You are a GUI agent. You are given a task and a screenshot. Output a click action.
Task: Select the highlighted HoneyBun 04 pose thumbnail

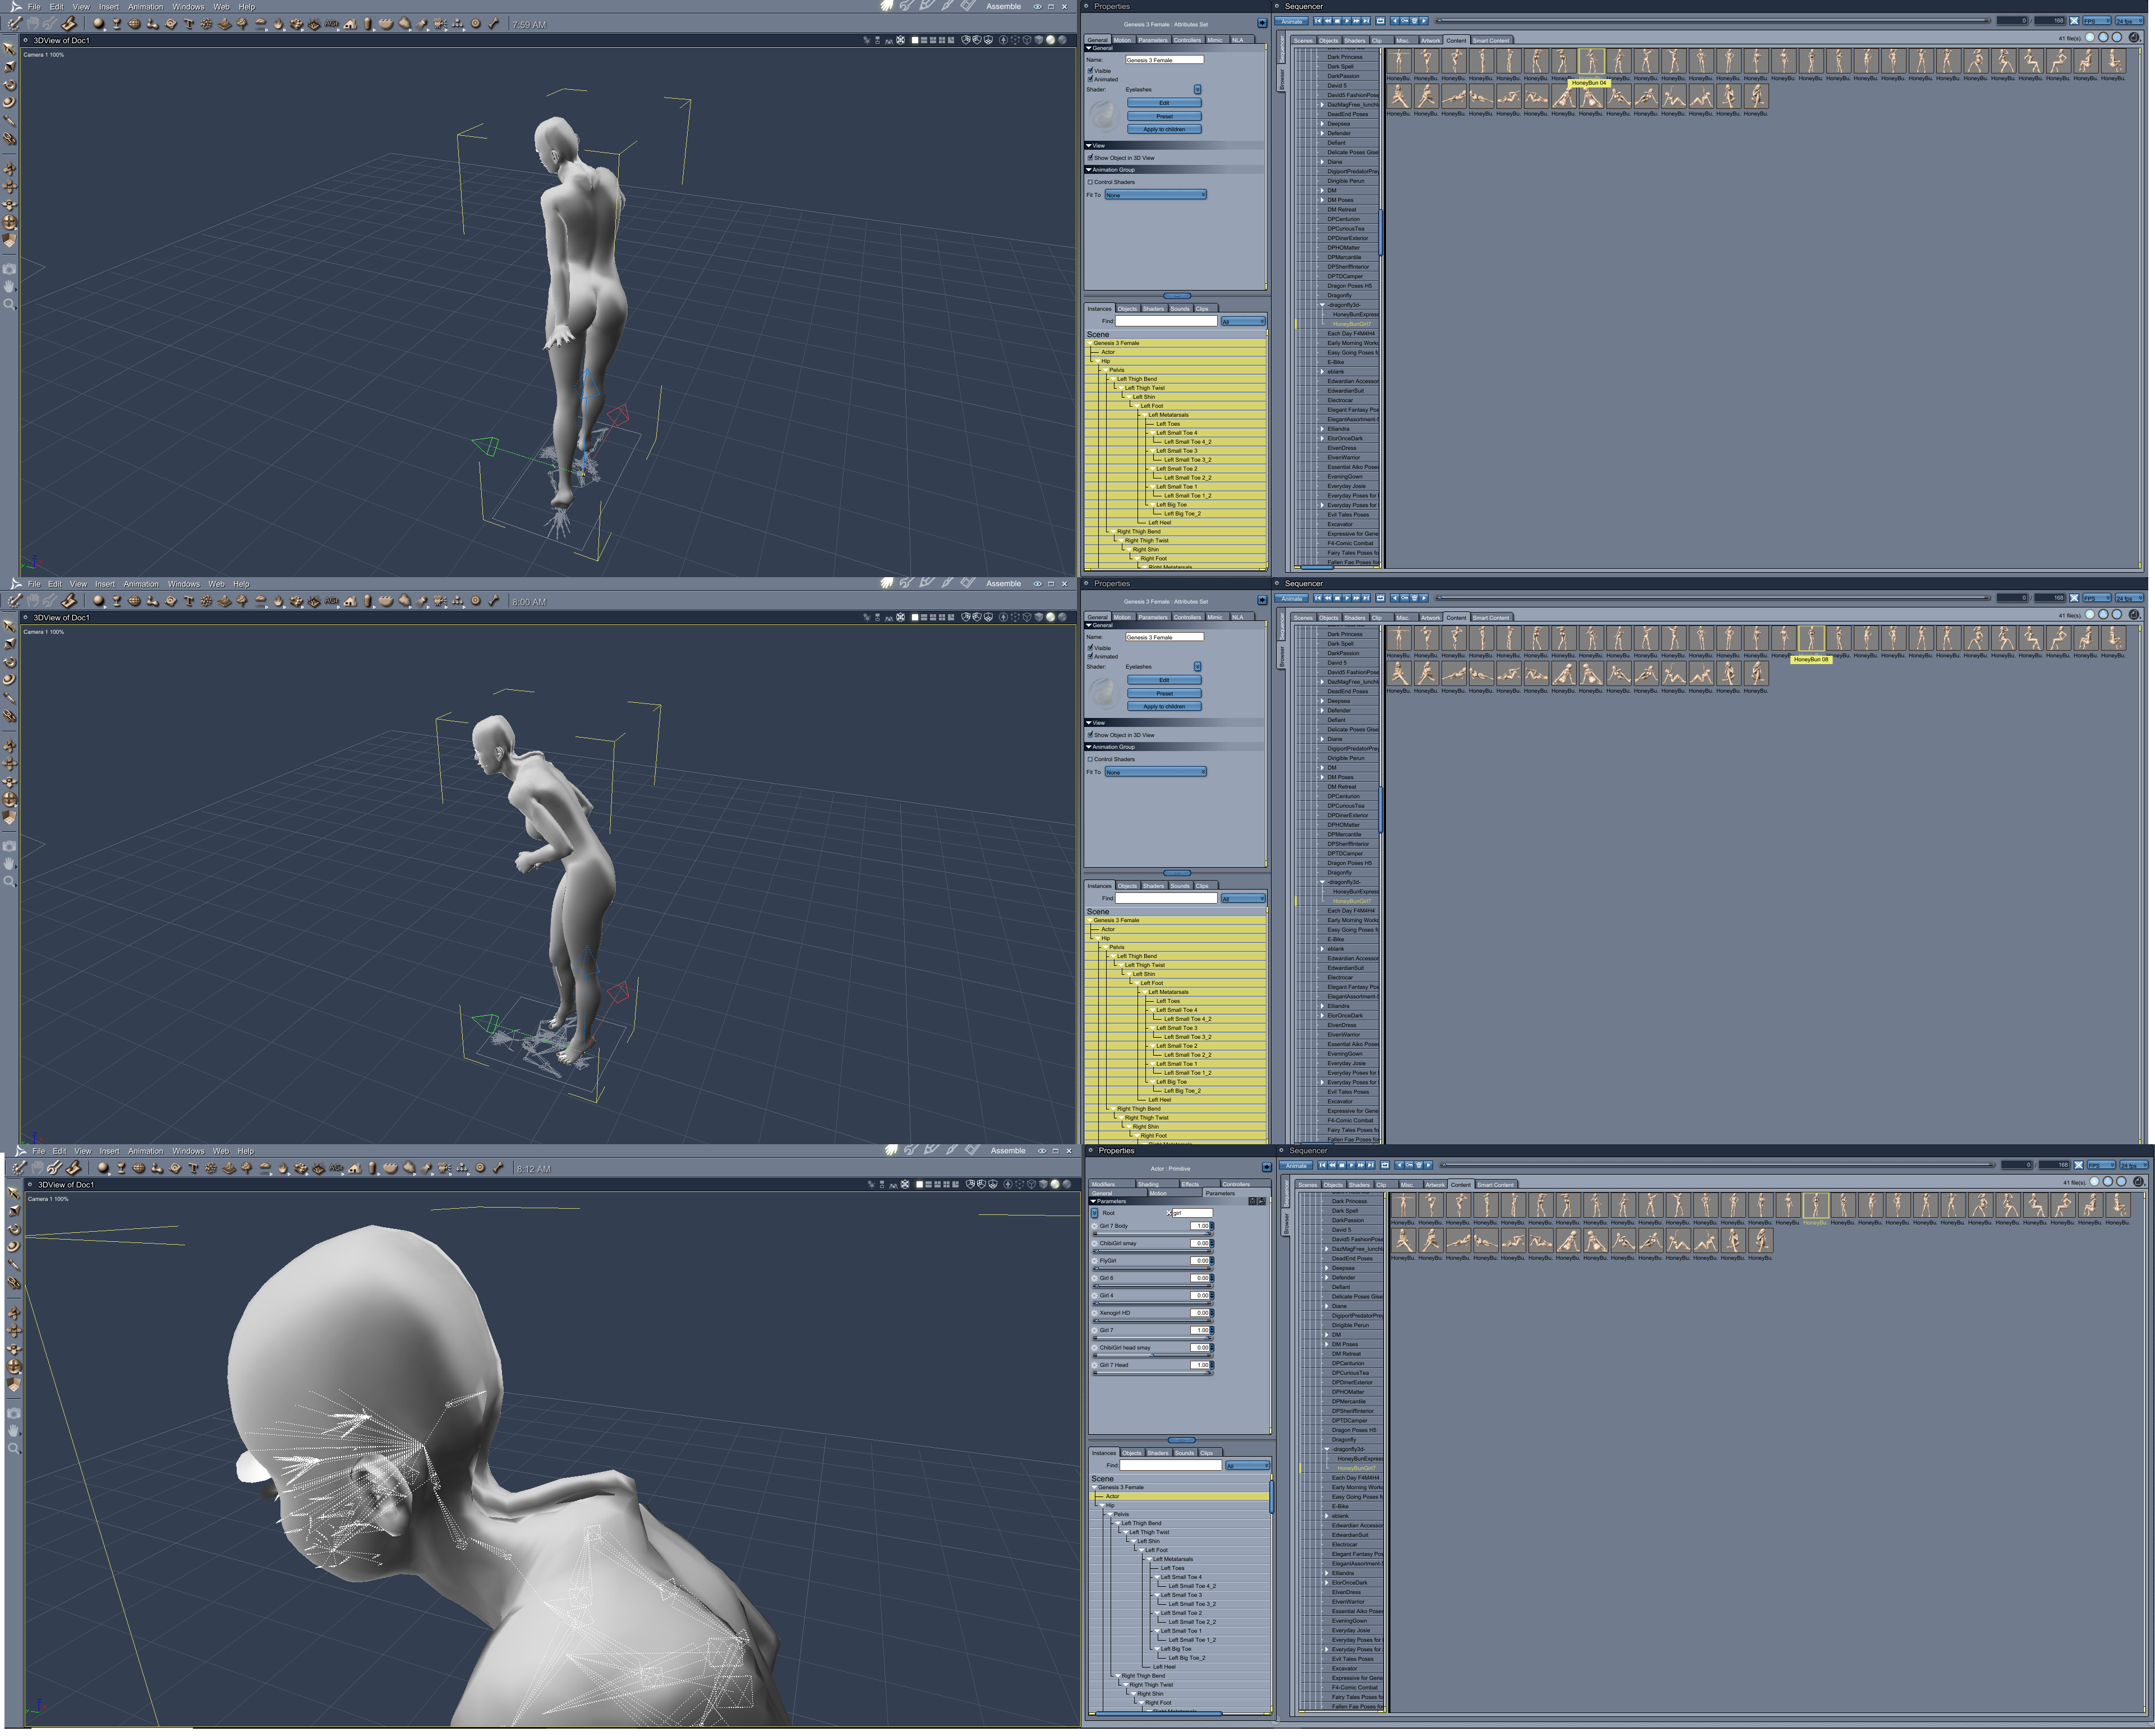tap(1591, 61)
